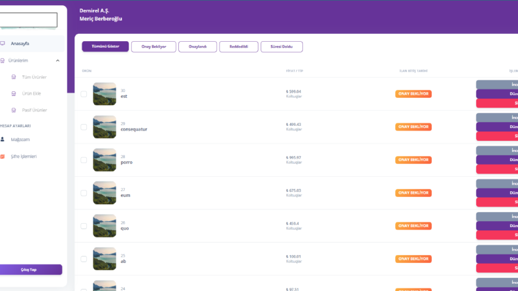The height and width of the screenshot is (291, 518).
Task: Click the Anasayfa monitor icon
Action: pyautogui.click(x=3, y=44)
